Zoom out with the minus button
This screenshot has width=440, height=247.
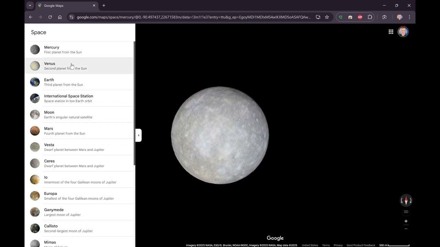pyautogui.click(x=406, y=229)
